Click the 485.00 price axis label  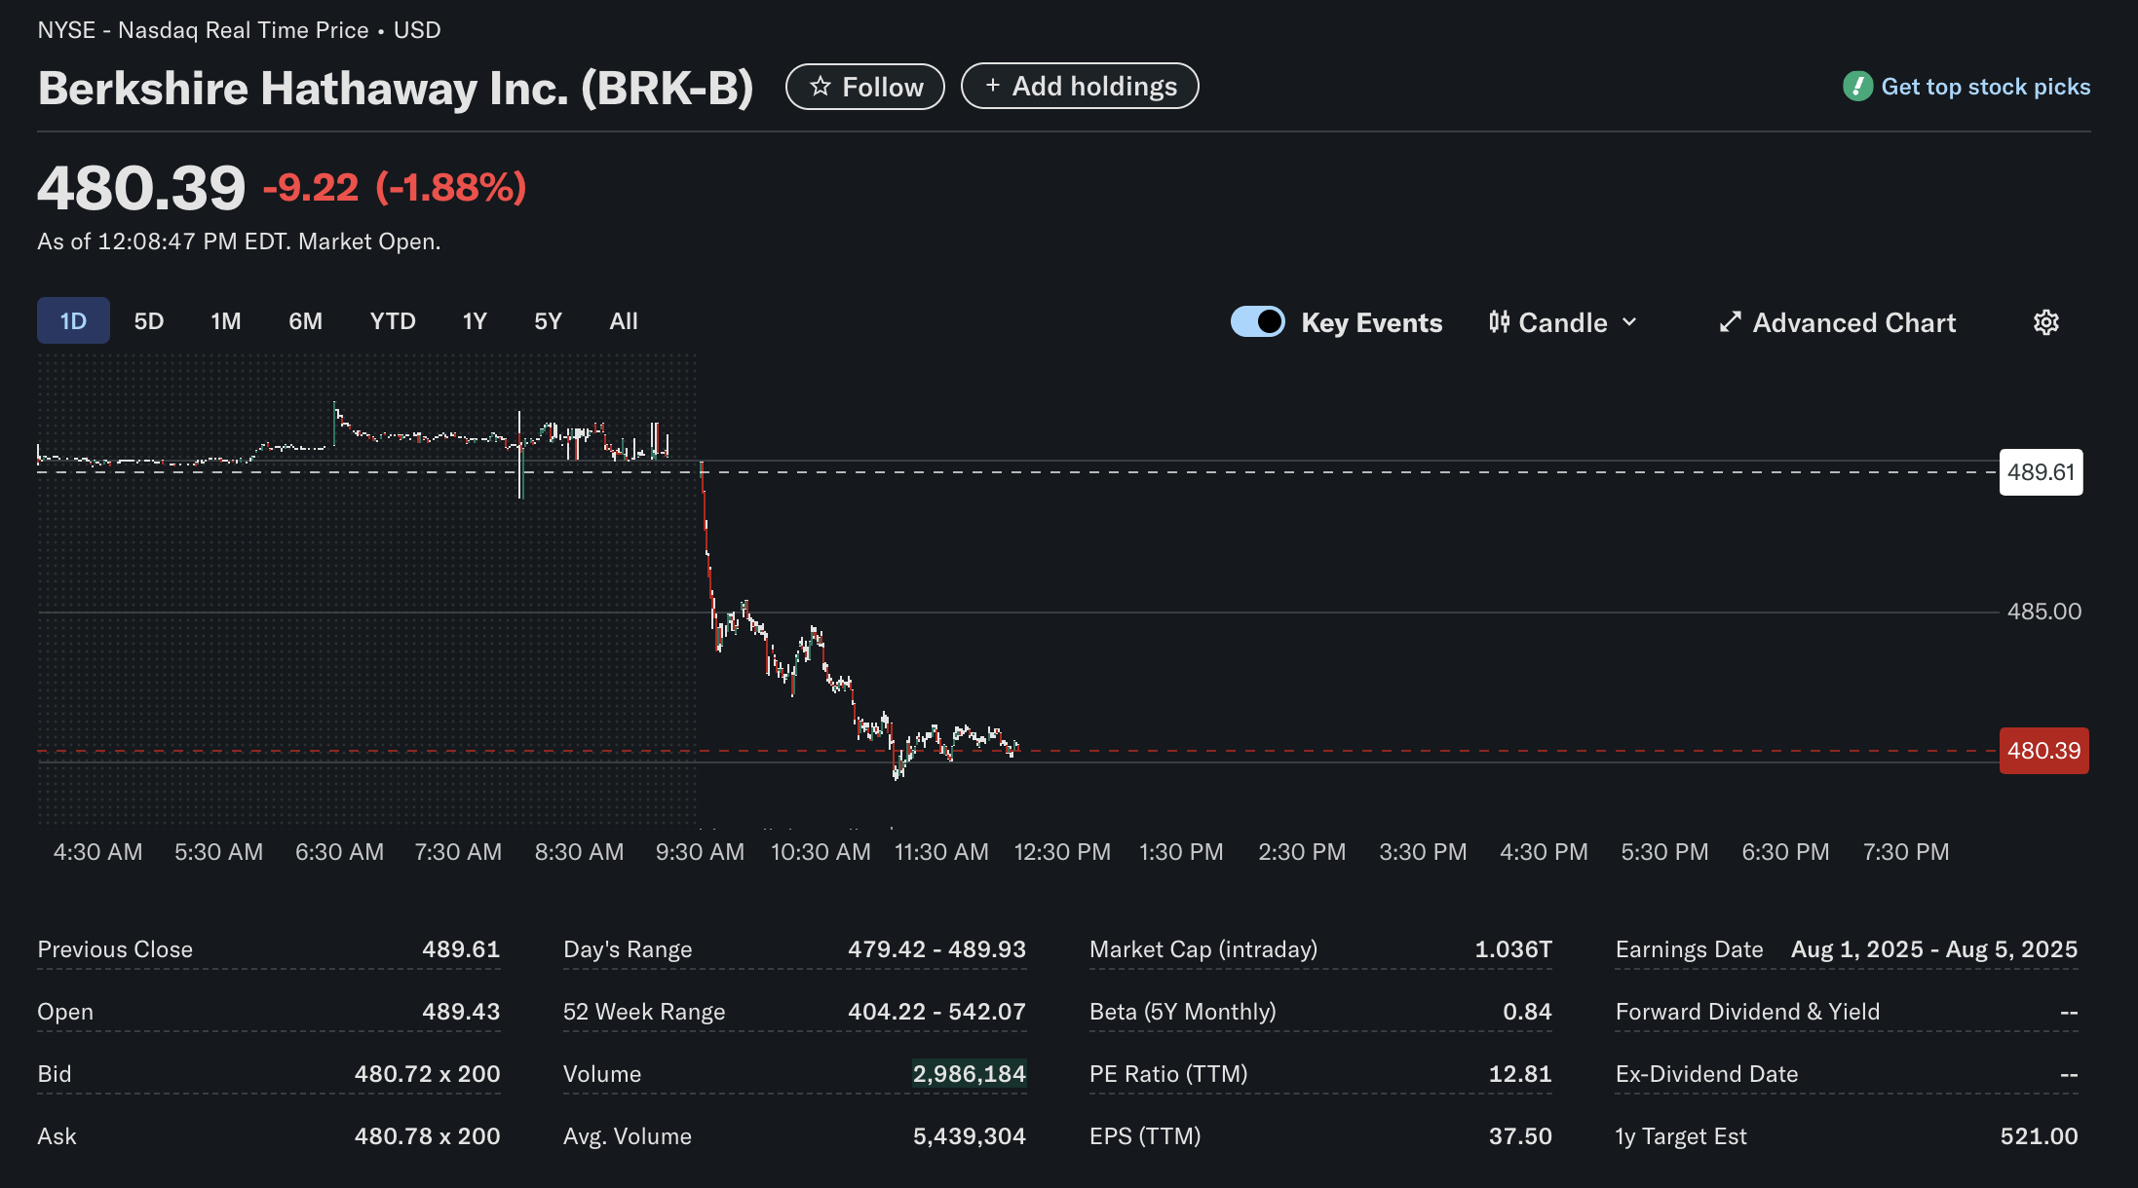[2043, 612]
